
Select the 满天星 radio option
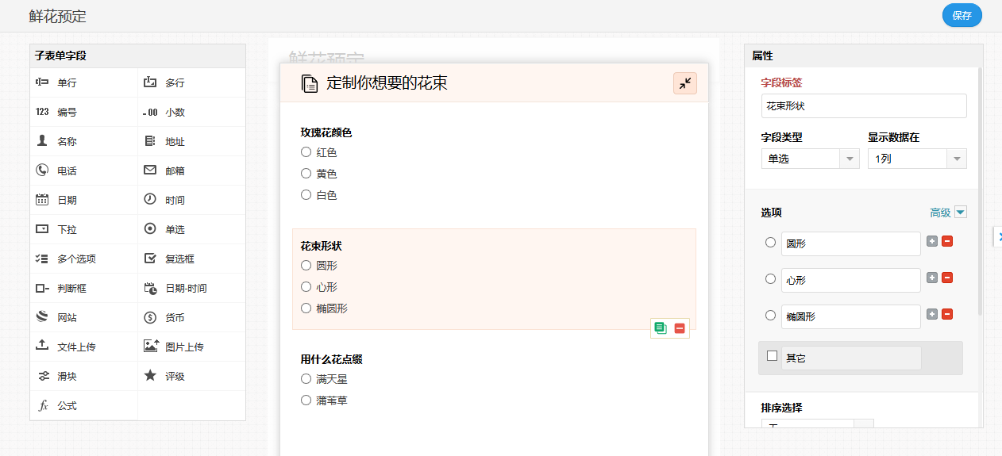[306, 379]
